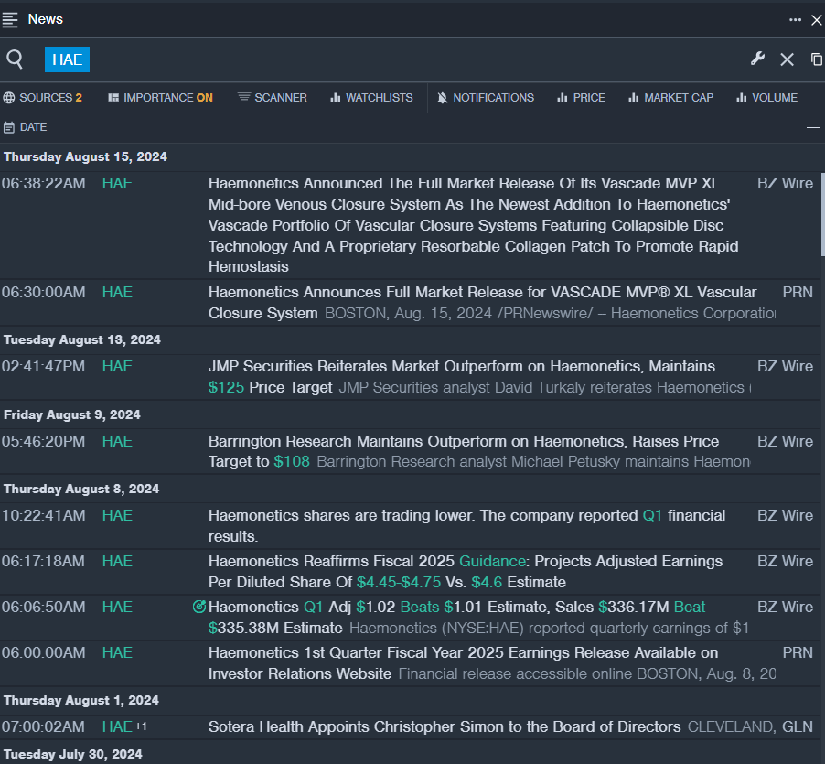Screen dimensions: 825x764
Task: Click the search magnifier icon
Action: pos(15,59)
